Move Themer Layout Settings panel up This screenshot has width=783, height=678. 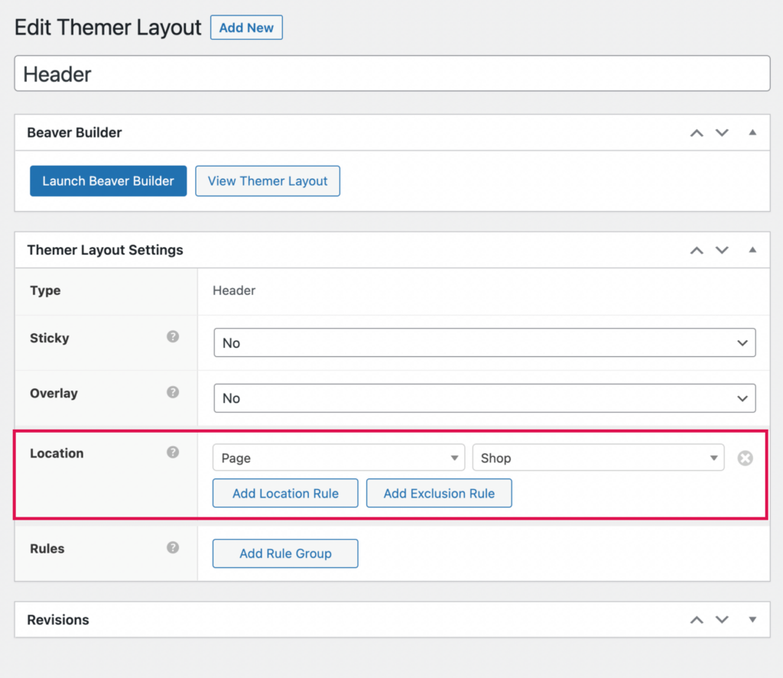pos(696,251)
